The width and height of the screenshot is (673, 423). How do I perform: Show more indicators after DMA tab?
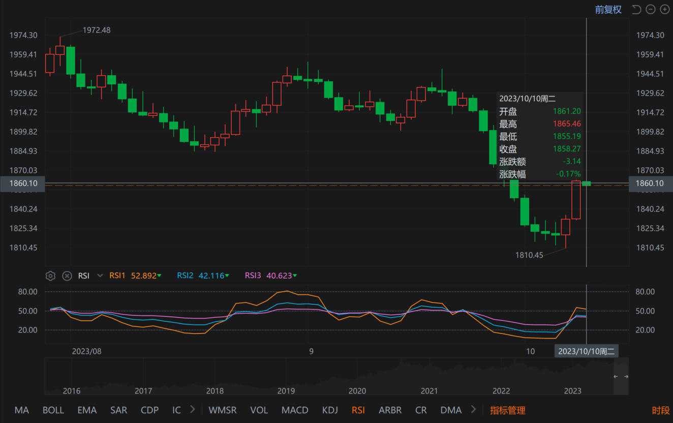tap(474, 409)
